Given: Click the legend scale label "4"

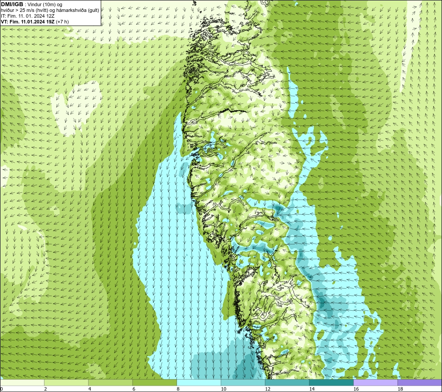Looking at the screenshot, I should tap(90, 389).
